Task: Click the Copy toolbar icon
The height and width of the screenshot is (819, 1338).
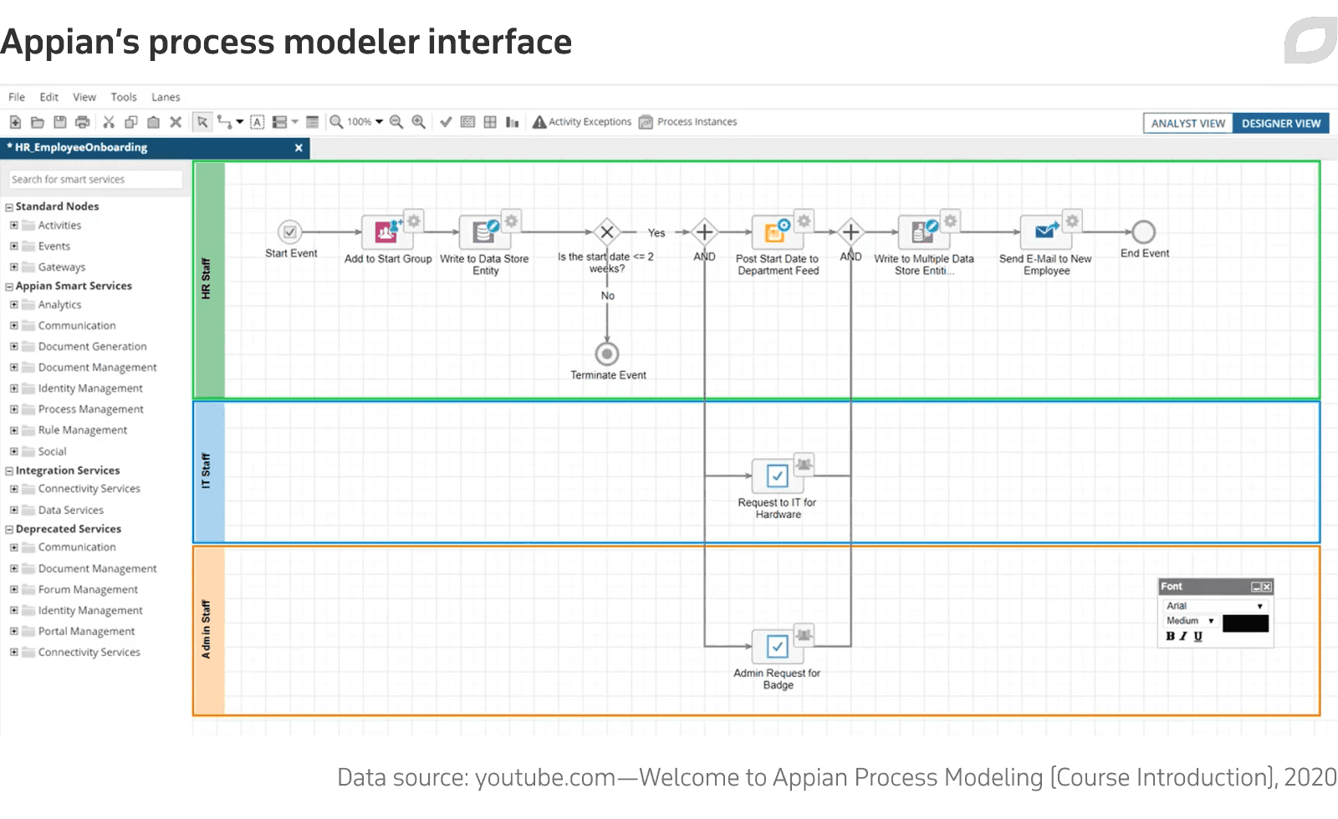Action: coord(131,122)
